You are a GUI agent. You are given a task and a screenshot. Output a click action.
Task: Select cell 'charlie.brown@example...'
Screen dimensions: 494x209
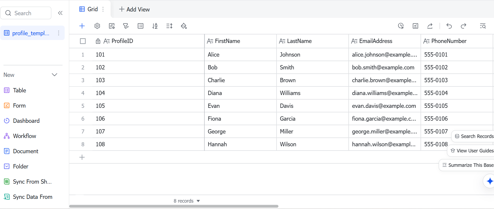[385, 80]
